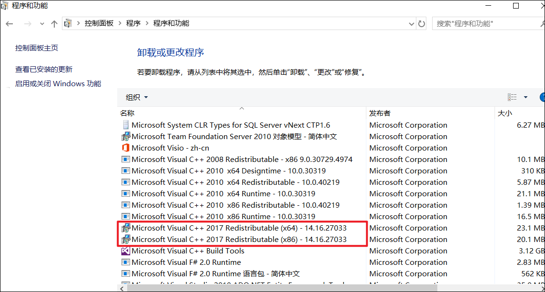Refresh the Programs and Features list
The image size is (545, 292).
421,23
